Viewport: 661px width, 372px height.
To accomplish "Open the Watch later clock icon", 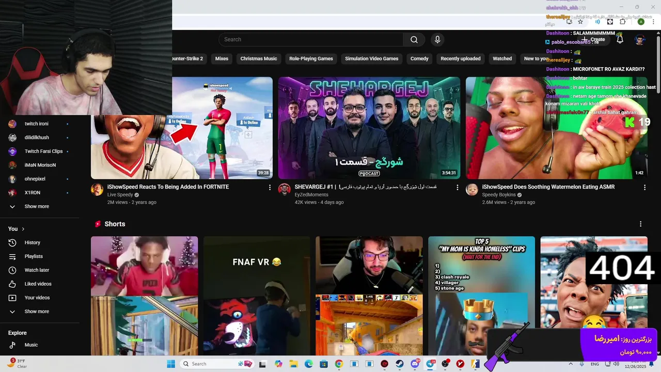I will coord(12,270).
